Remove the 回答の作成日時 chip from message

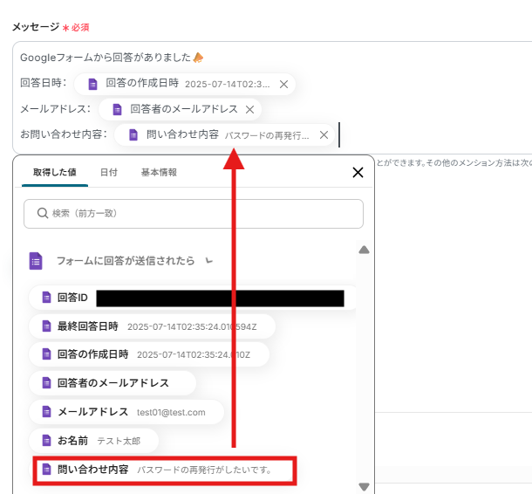tap(283, 85)
